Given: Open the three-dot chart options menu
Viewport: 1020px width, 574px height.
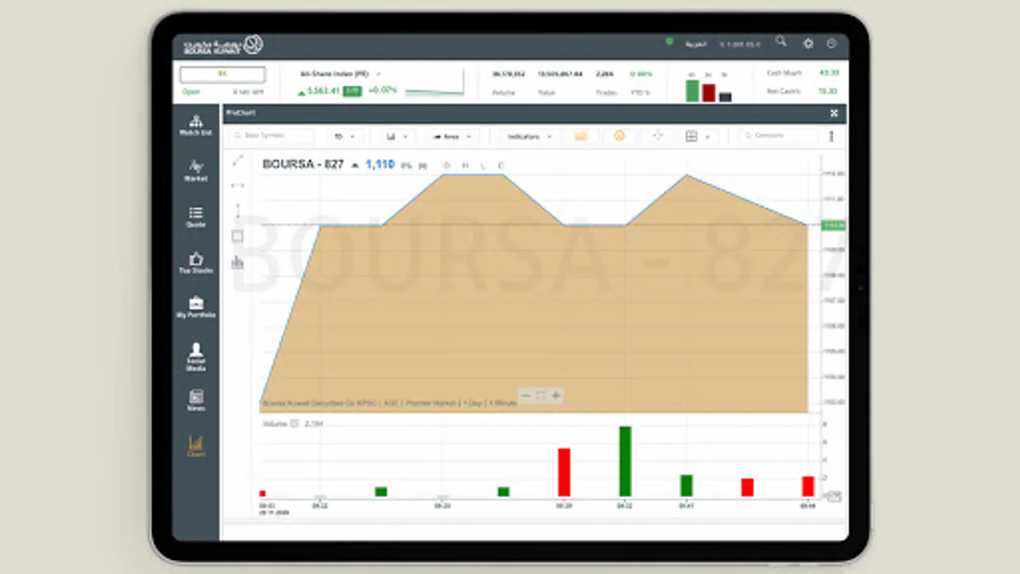Looking at the screenshot, I should point(831,136).
